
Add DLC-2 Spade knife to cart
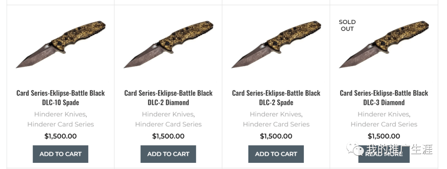point(276,154)
